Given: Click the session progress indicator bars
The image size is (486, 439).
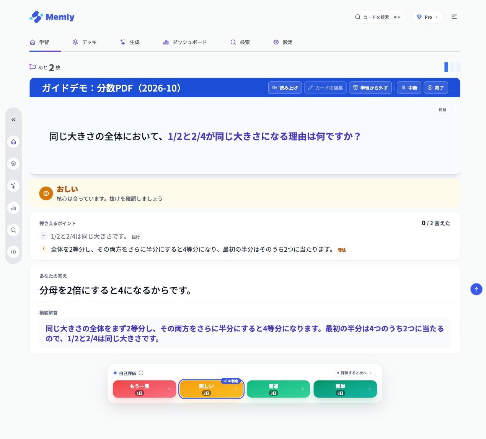Looking at the screenshot, I should pos(452,67).
